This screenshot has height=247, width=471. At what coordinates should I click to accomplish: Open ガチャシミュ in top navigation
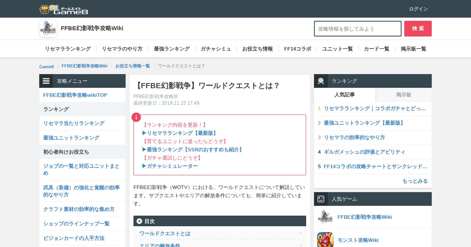[x=216, y=49]
